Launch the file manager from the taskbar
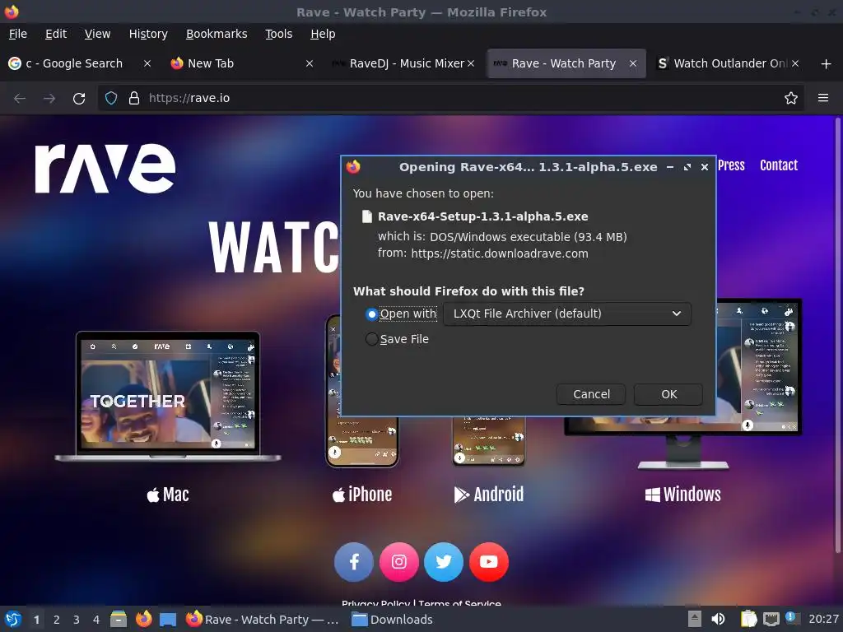 [x=119, y=619]
